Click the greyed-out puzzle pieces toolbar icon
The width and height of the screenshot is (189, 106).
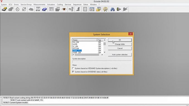point(11,9)
